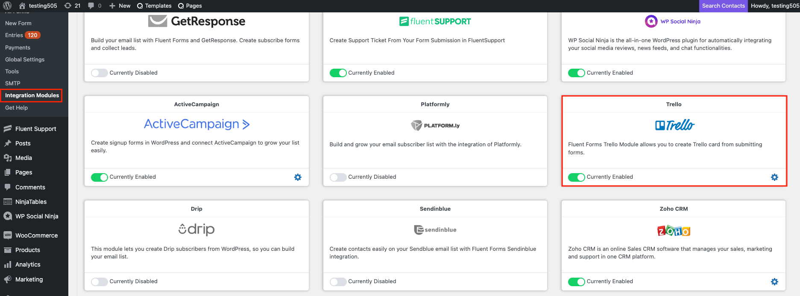
Task: Click the GetResponse logo
Action: pos(196,21)
